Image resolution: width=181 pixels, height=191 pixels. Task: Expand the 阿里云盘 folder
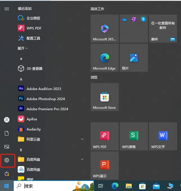[82, 139]
